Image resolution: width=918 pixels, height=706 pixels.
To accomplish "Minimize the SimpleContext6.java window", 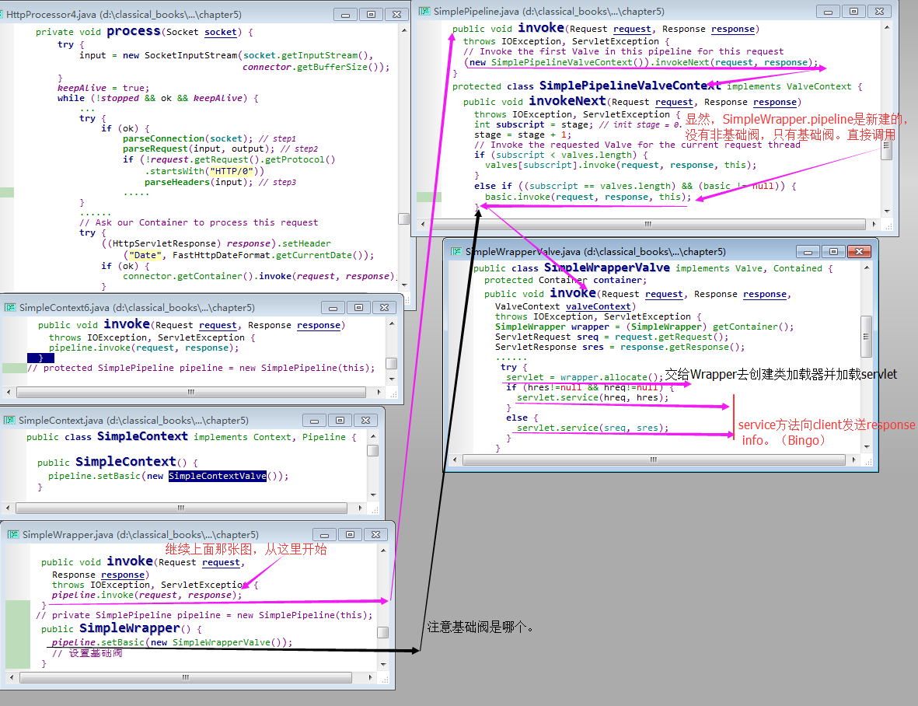I will (x=333, y=308).
